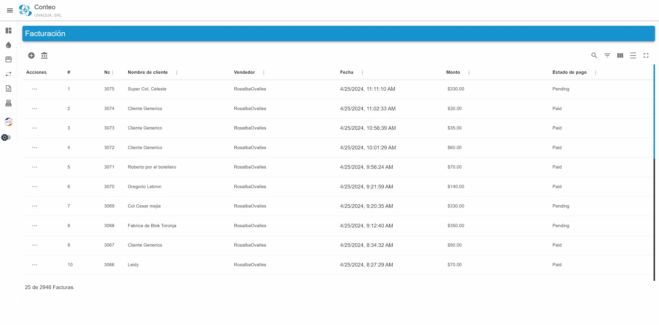Screen dimensions: 659x325
Task: Open the table filters icon
Action: [x=607, y=55]
